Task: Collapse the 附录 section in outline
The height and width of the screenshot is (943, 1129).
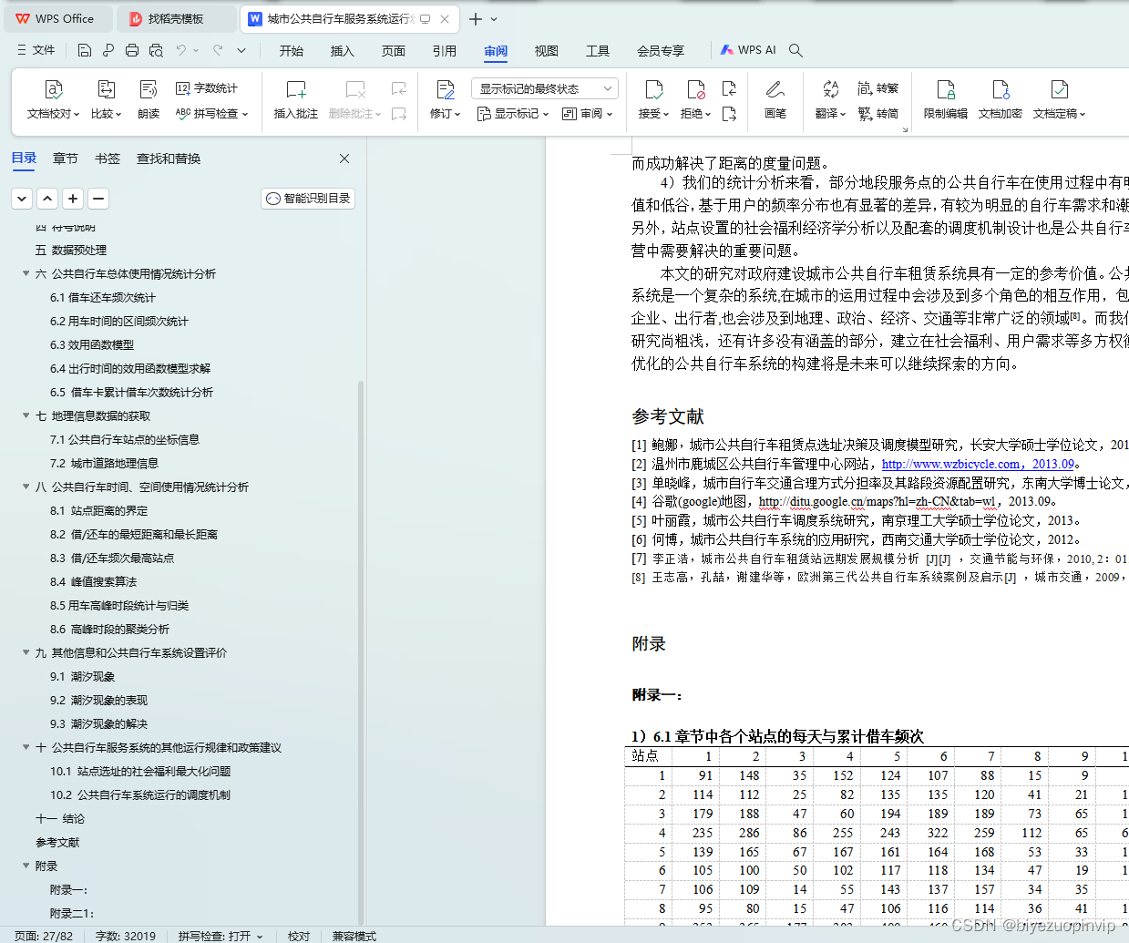Action: tap(26, 866)
